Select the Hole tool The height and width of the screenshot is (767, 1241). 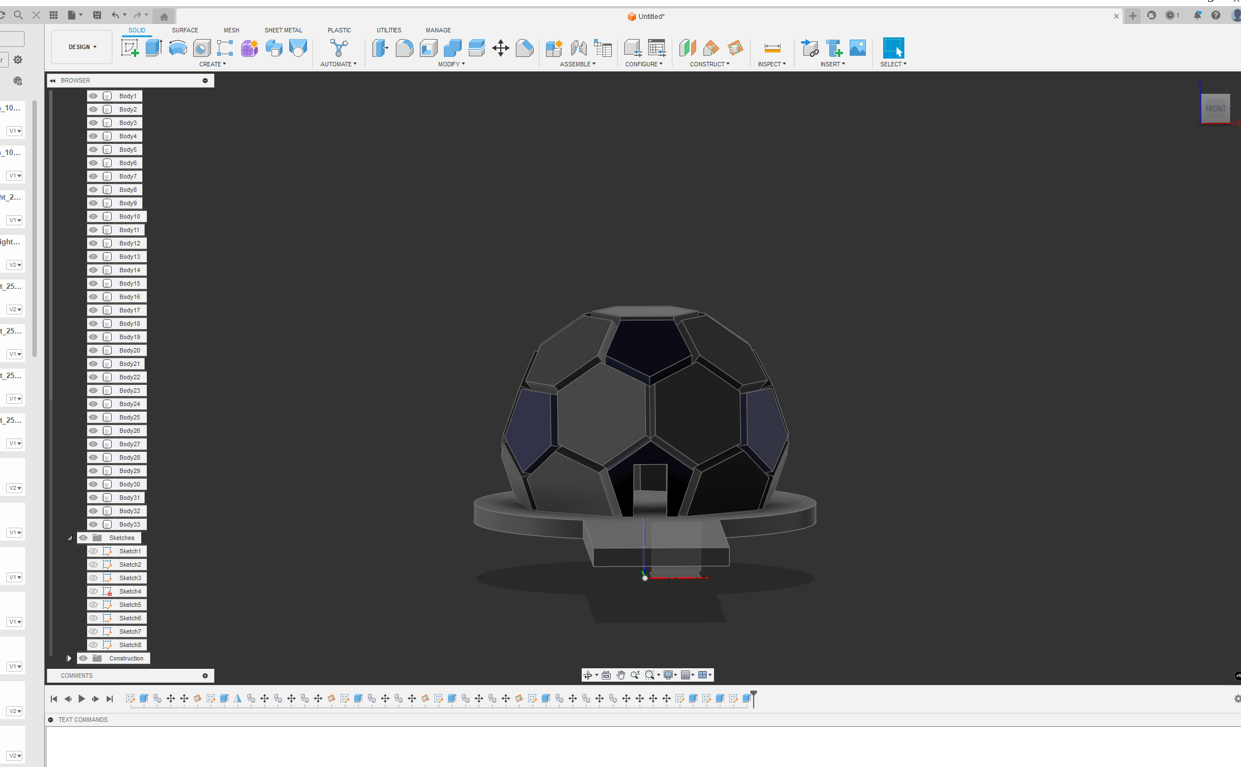(x=202, y=49)
